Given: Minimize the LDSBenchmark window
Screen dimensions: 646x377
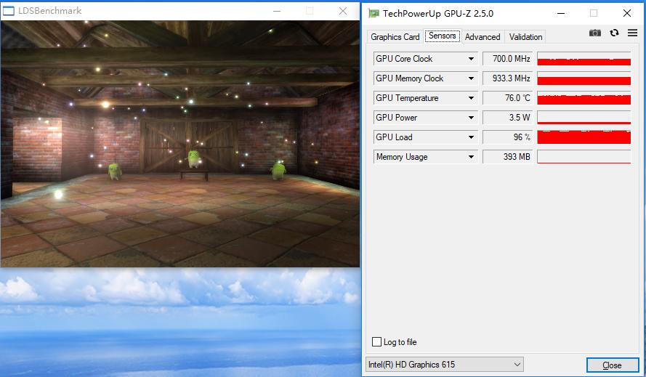Looking at the screenshot, I should tap(277, 11).
